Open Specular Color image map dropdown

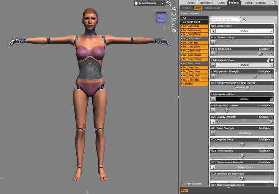213,65
